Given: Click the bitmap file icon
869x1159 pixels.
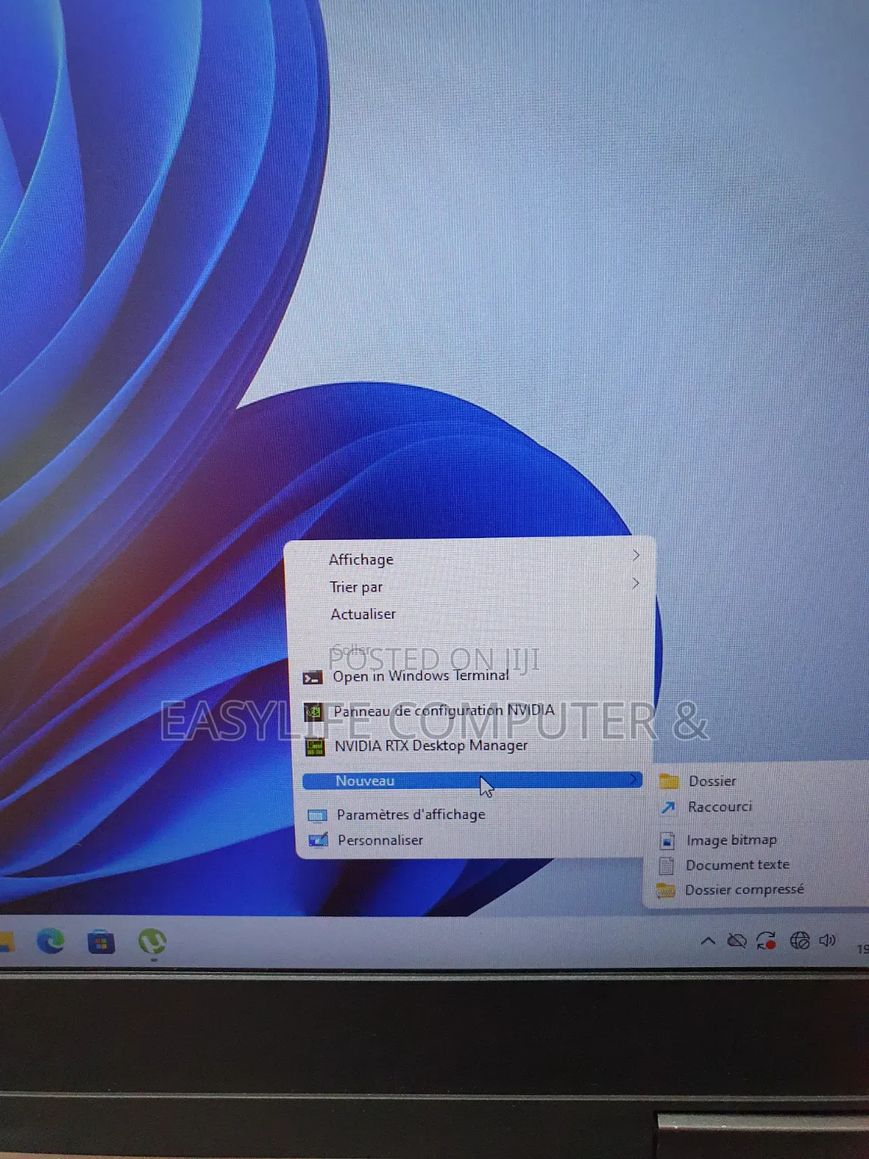Looking at the screenshot, I should coord(668,840).
